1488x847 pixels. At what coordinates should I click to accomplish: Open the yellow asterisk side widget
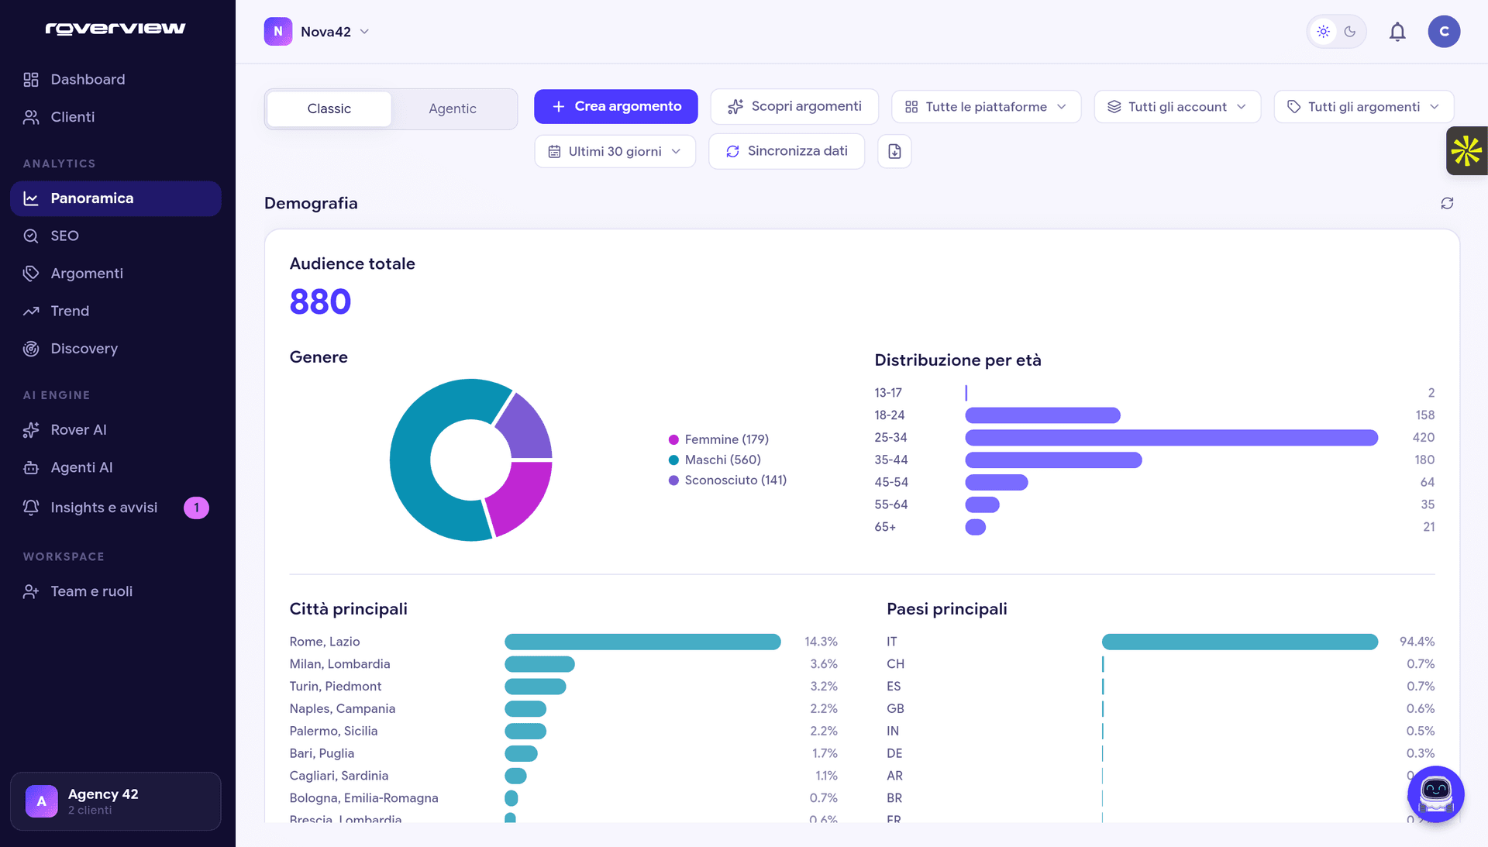pos(1467,151)
